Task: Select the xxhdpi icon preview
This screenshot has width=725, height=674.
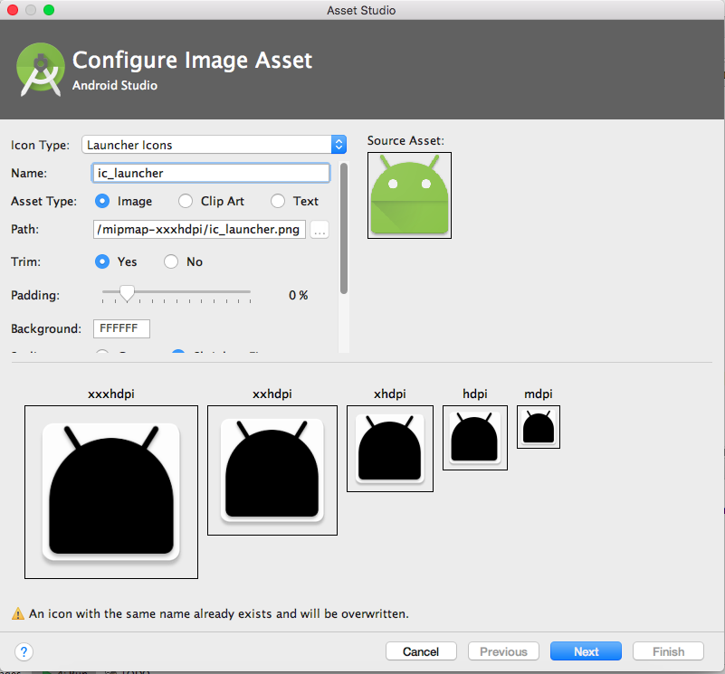Action: tap(272, 470)
